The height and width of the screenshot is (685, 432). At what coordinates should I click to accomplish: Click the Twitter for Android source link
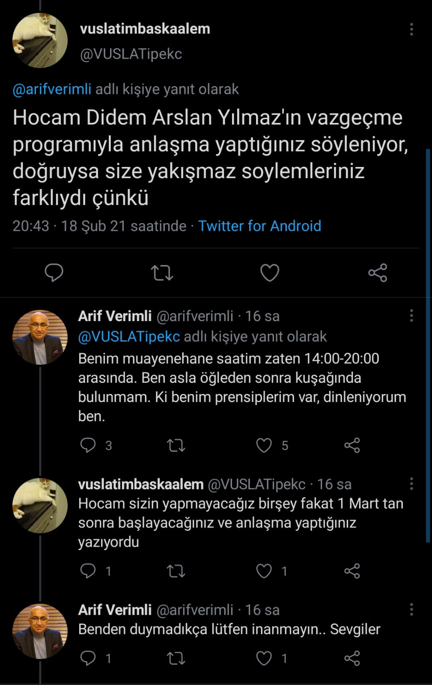259,226
